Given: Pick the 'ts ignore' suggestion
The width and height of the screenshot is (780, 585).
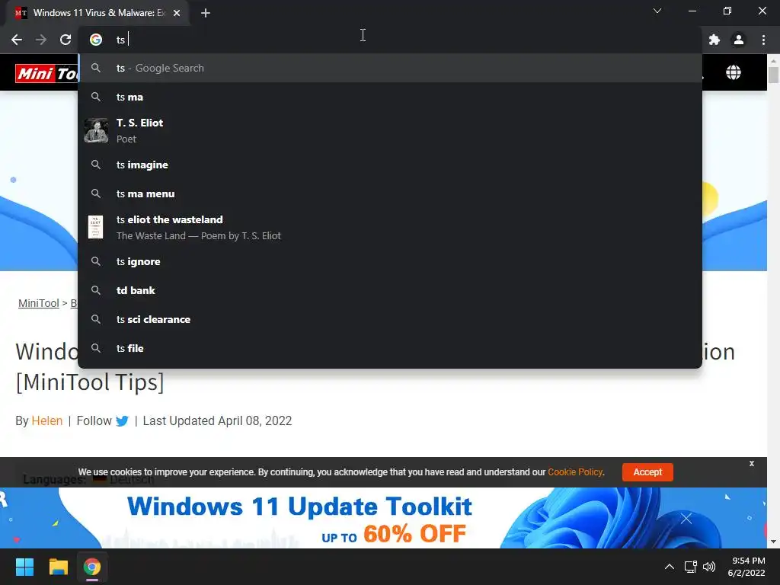Looking at the screenshot, I should pos(390,262).
